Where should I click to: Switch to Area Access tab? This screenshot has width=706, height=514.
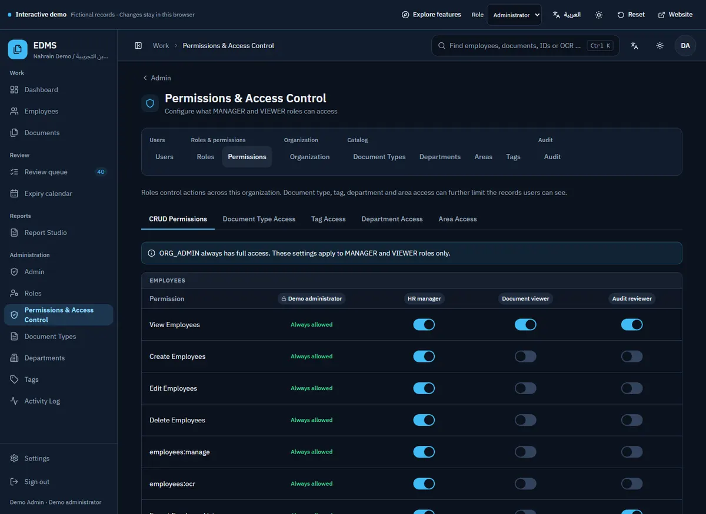(458, 219)
